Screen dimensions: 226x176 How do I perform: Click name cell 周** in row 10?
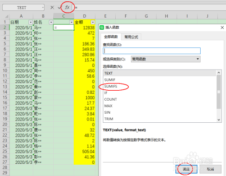[43, 71]
